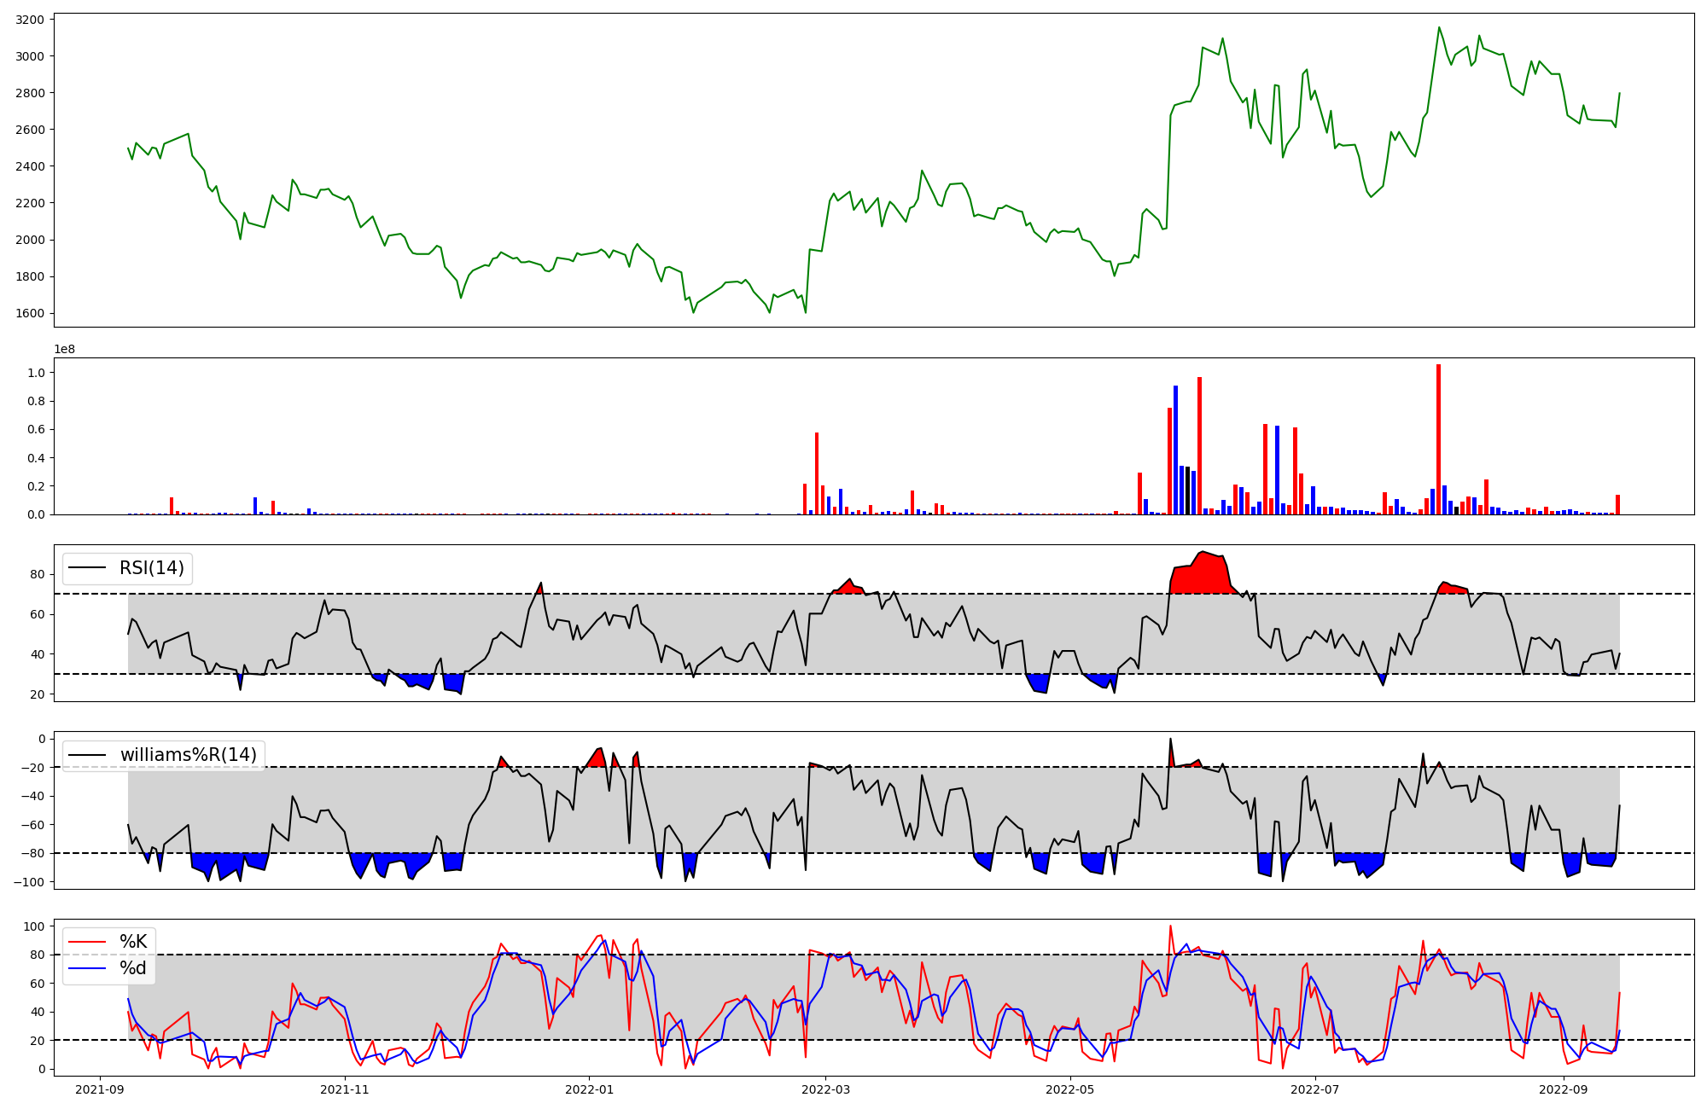
Task: Click black line swatch beside RSI(14)
Action: click(87, 568)
